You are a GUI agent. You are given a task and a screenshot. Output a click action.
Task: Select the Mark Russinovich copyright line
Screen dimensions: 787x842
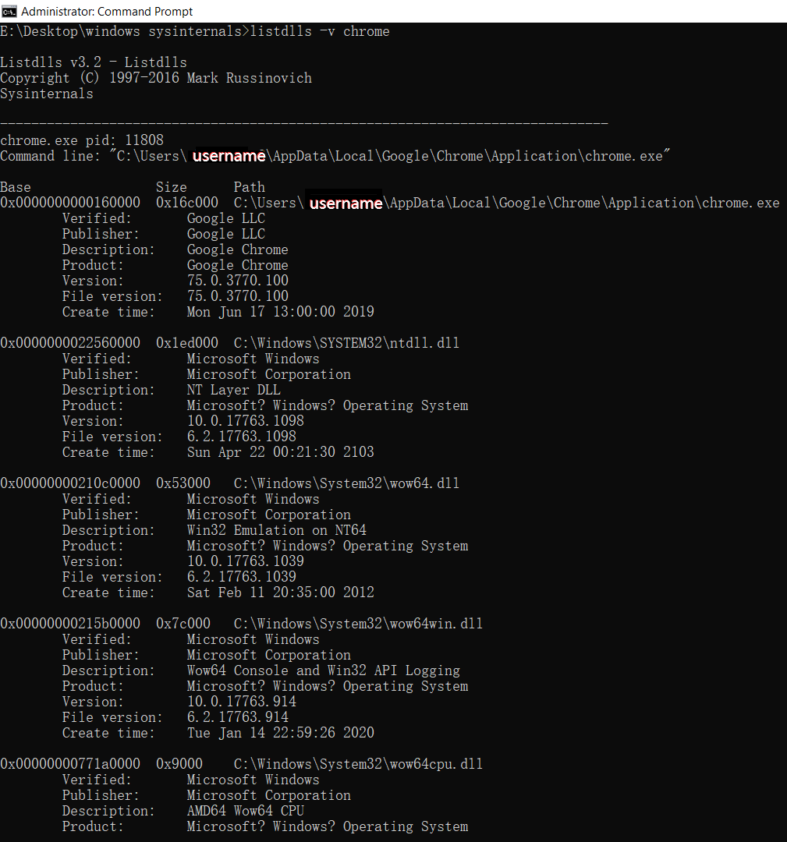pyautogui.click(x=156, y=78)
